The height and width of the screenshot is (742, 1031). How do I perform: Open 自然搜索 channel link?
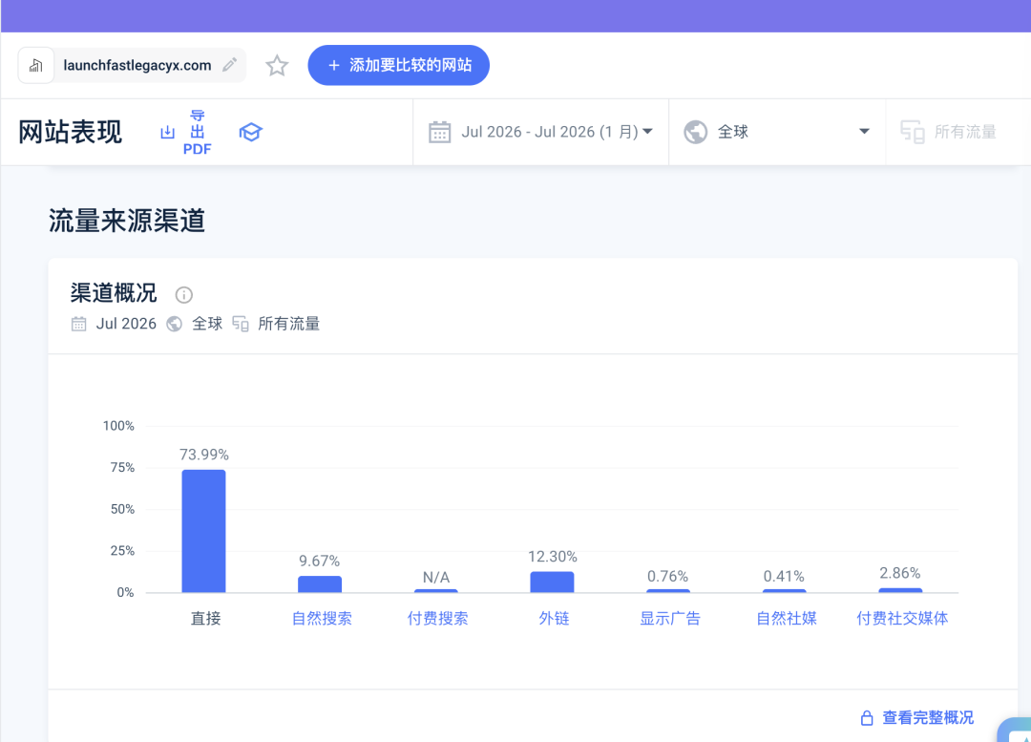click(x=322, y=619)
